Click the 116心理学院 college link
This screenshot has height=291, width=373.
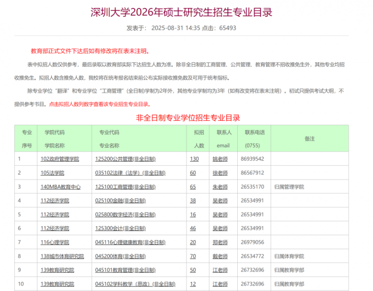pyautogui.click(x=55, y=243)
